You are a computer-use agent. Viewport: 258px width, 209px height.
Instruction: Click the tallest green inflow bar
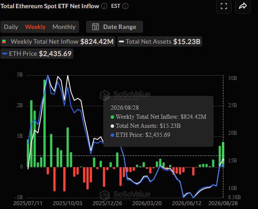(x=45, y=123)
